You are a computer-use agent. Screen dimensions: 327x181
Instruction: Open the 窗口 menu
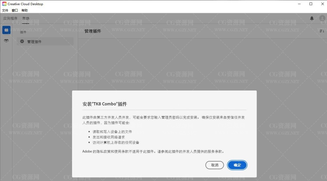(x=15, y=10)
